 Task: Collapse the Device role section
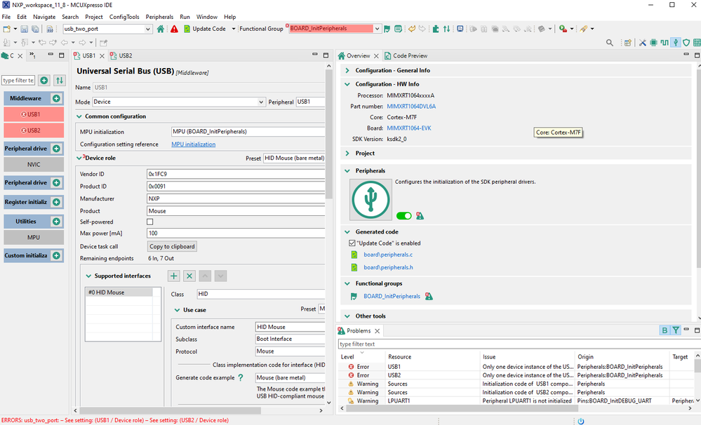[79, 158]
